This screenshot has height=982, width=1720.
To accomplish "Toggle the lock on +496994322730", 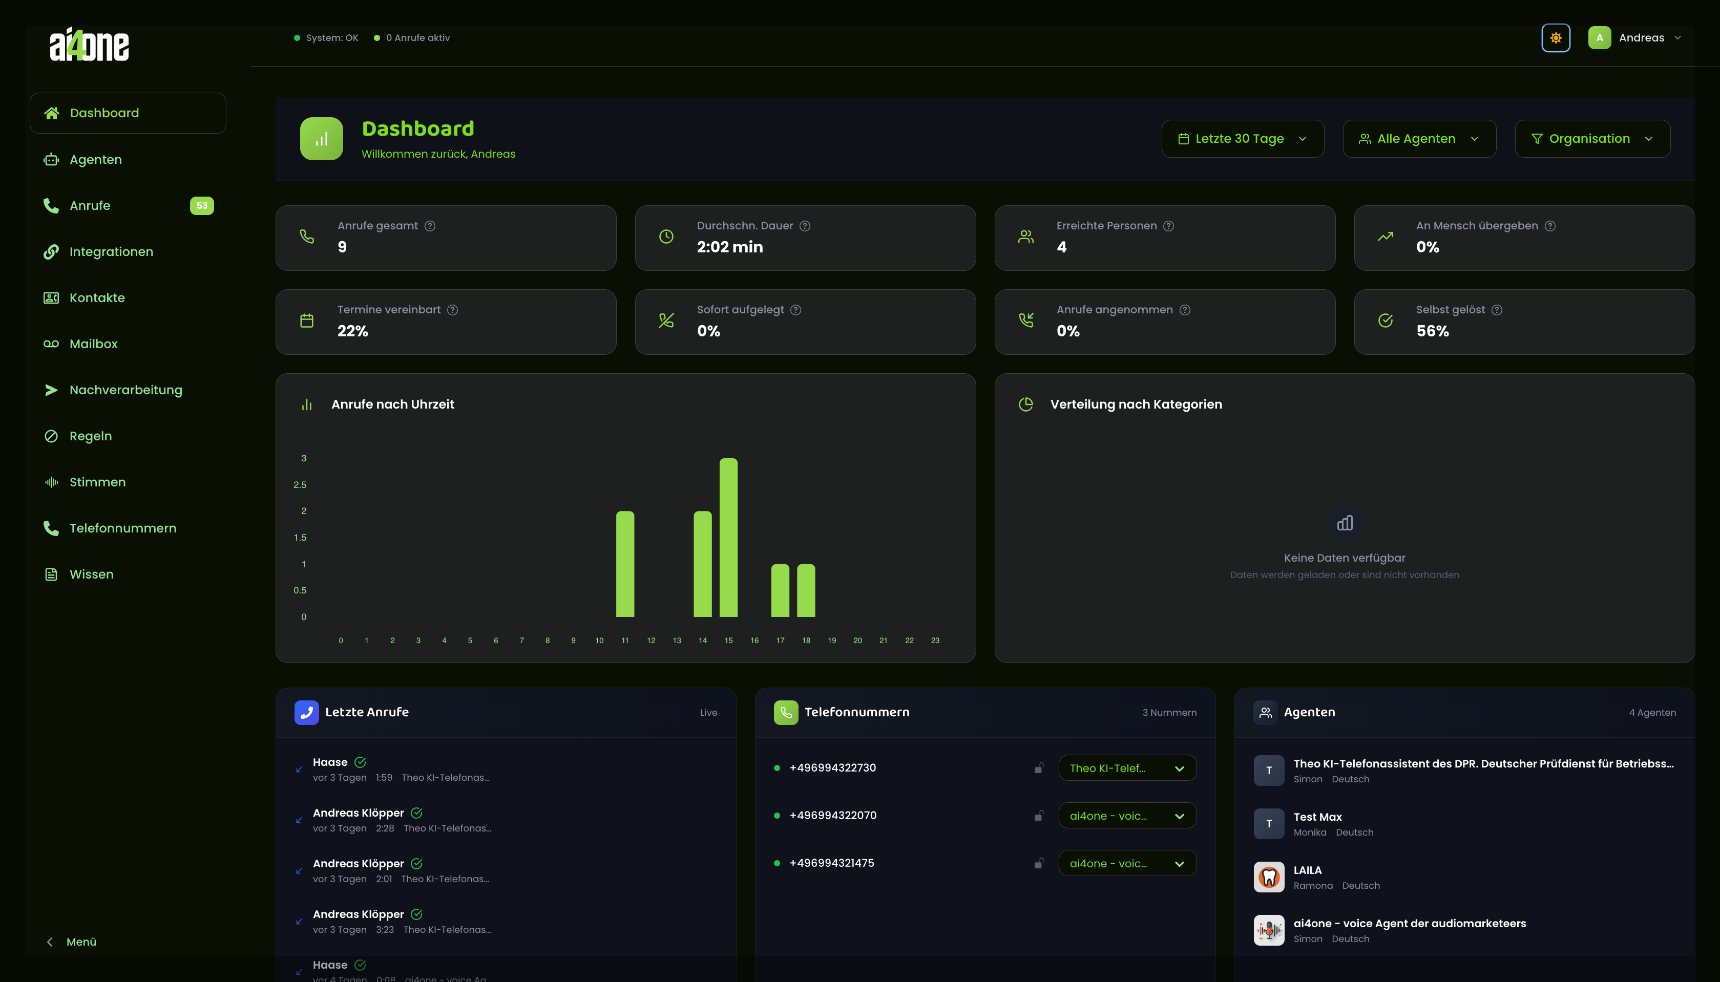I will 1039,767.
